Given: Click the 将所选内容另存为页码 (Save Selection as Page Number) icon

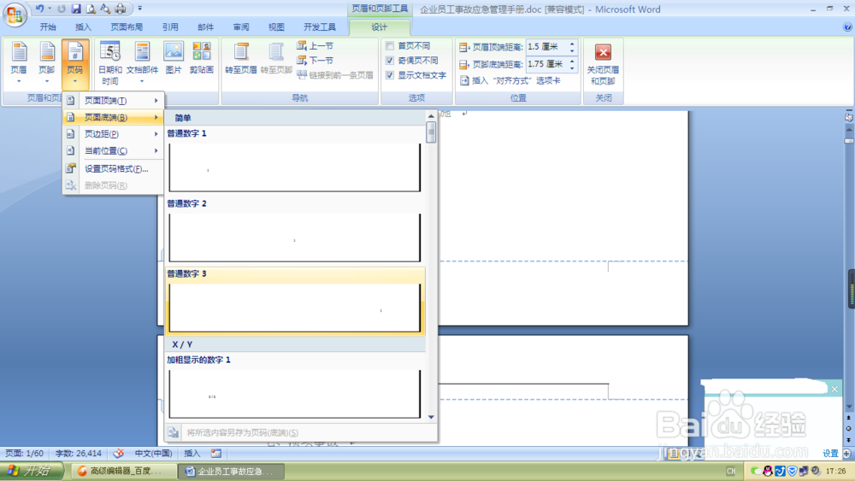Looking at the screenshot, I should [x=173, y=432].
